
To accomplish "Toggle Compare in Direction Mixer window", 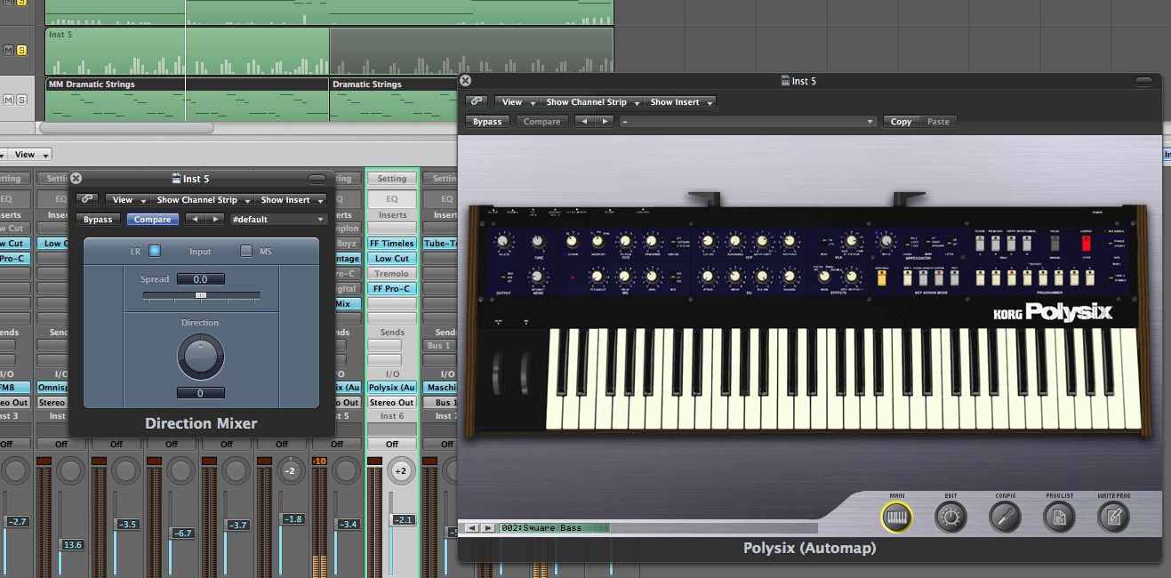I will click(x=152, y=220).
